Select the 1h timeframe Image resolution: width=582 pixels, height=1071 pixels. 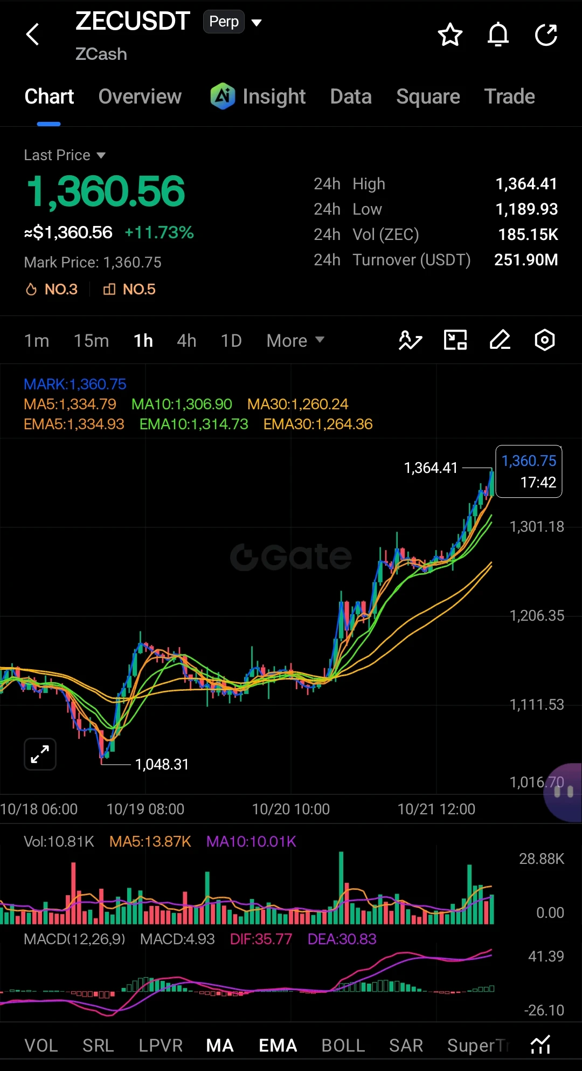point(143,341)
